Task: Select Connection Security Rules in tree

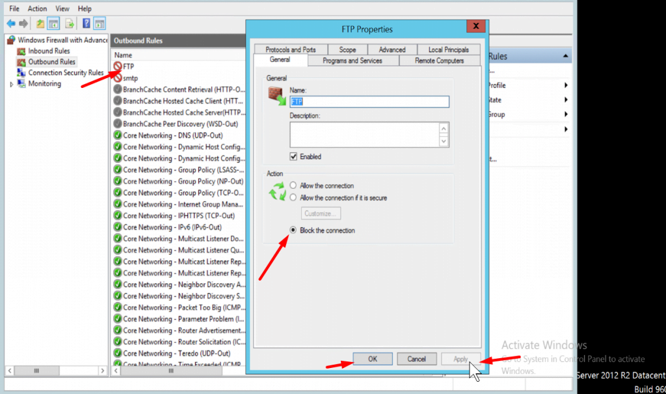Action: click(65, 73)
